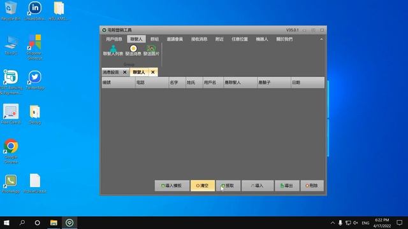This screenshot has width=408, height=229.
Task: Select the 發送消息 send message tool
Action: point(133,50)
